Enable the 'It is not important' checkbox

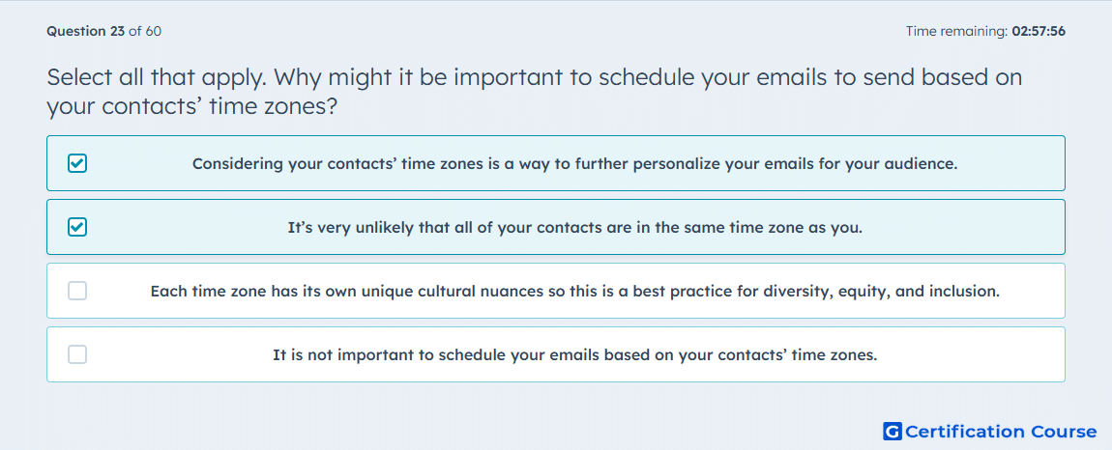77,354
